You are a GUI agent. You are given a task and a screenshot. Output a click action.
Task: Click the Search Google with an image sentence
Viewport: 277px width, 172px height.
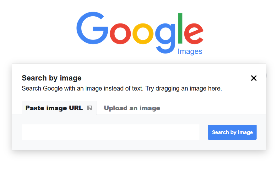coord(82,88)
